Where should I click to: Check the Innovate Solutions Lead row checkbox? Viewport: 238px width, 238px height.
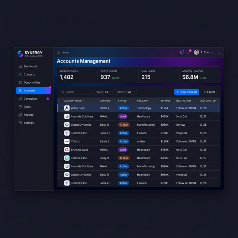coord(61,116)
